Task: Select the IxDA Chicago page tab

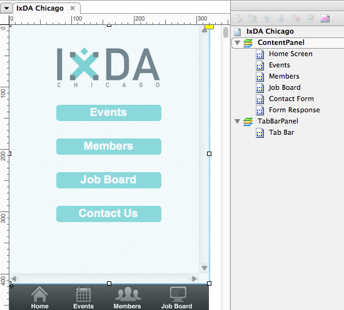Action: click(x=40, y=8)
